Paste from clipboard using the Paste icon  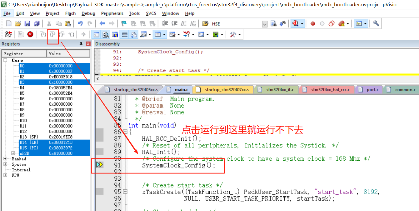click(x=68, y=24)
